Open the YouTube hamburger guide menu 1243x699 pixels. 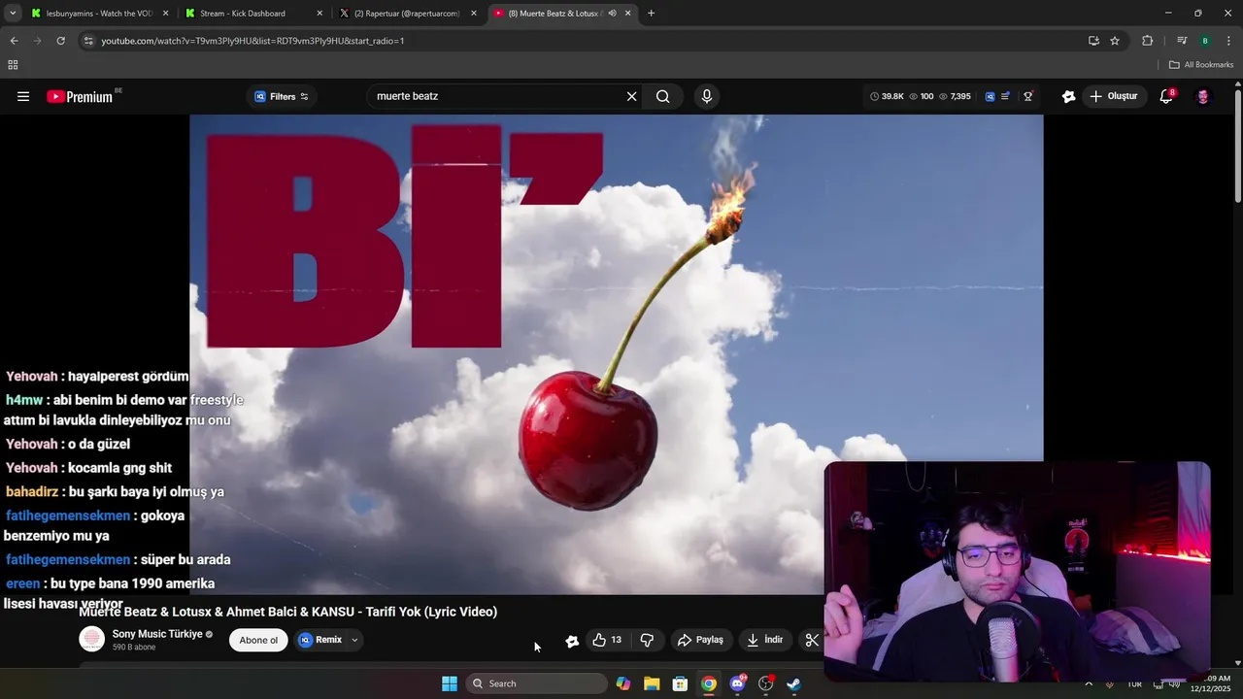tap(23, 96)
